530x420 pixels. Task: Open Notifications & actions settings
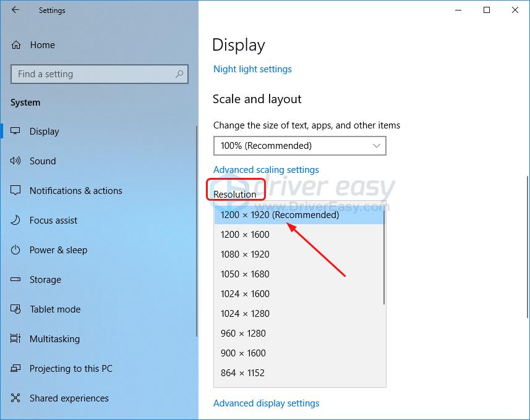(75, 191)
